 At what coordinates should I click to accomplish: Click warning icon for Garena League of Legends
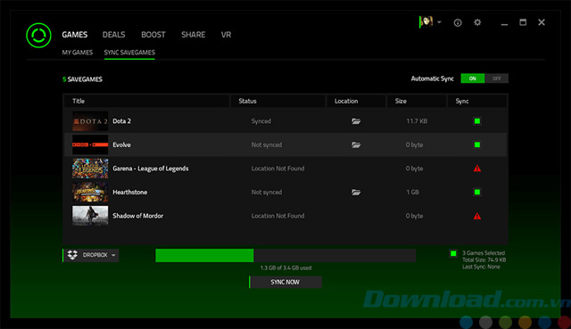click(477, 169)
